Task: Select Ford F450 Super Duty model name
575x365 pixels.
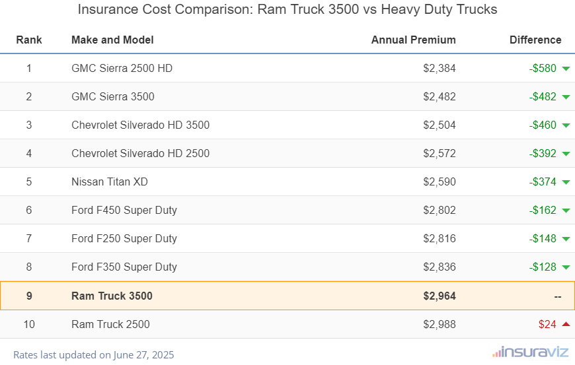Action: click(x=124, y=210)
